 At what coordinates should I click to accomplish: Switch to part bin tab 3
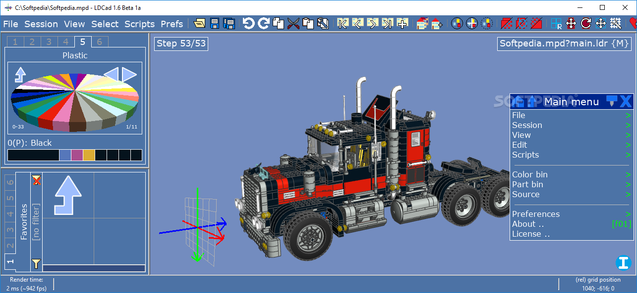(x=10, y=230)
